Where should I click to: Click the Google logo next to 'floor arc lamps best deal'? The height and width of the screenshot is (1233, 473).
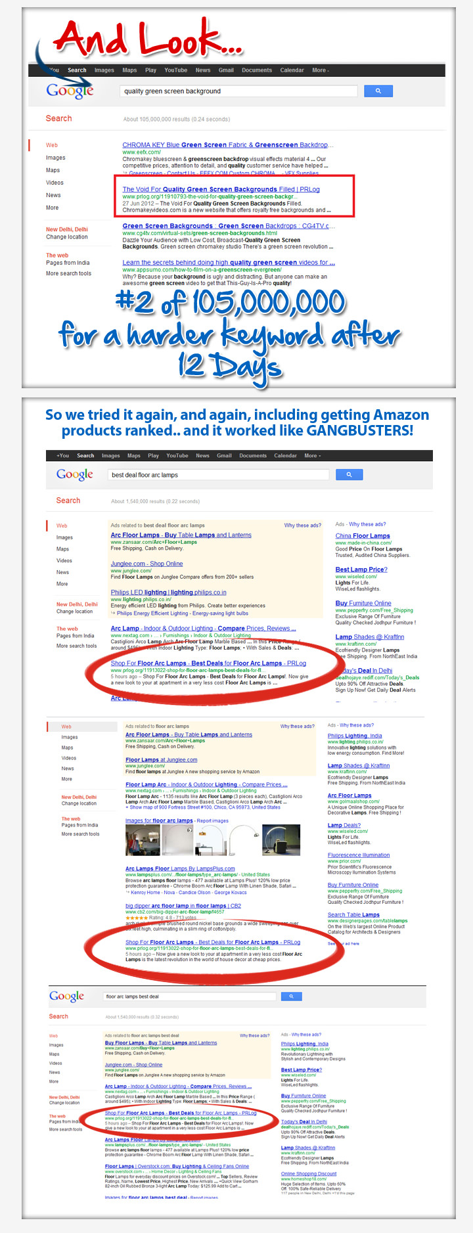click(66, 996)
